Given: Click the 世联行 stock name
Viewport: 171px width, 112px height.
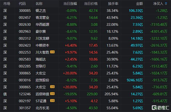Looking at the screenshot, I should (41, 66).
